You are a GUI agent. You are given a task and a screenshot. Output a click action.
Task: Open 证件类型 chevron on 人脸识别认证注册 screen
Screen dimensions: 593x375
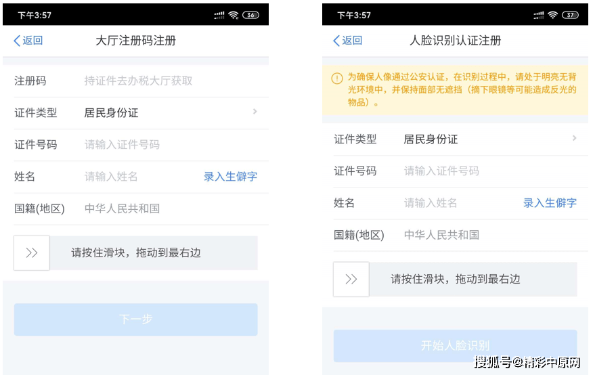tap(575, 138)
